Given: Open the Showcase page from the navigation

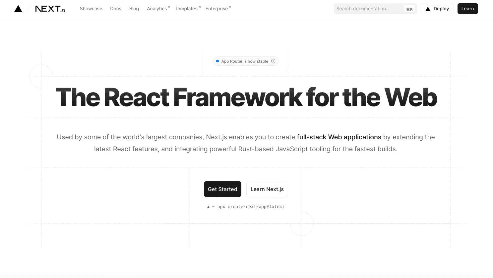Looking at the screenshot, I should point(91,9).
